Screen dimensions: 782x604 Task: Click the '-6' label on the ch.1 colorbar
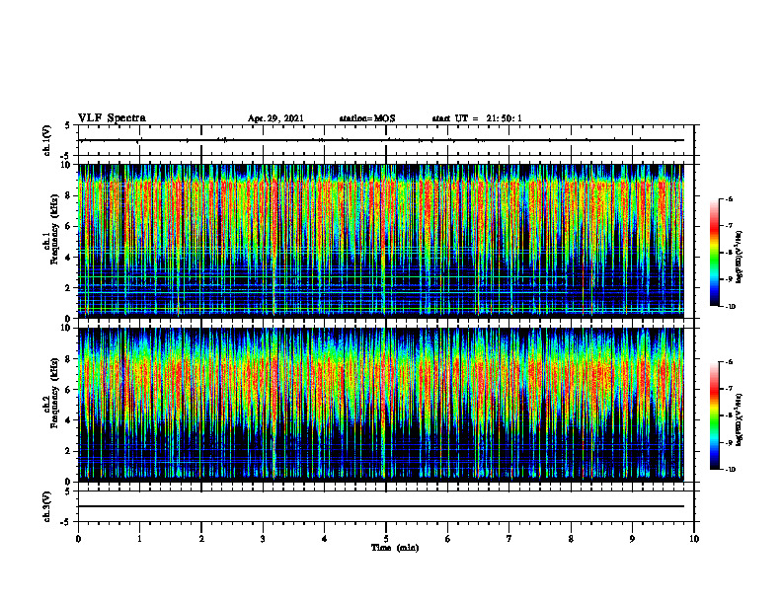coord(731,199)
